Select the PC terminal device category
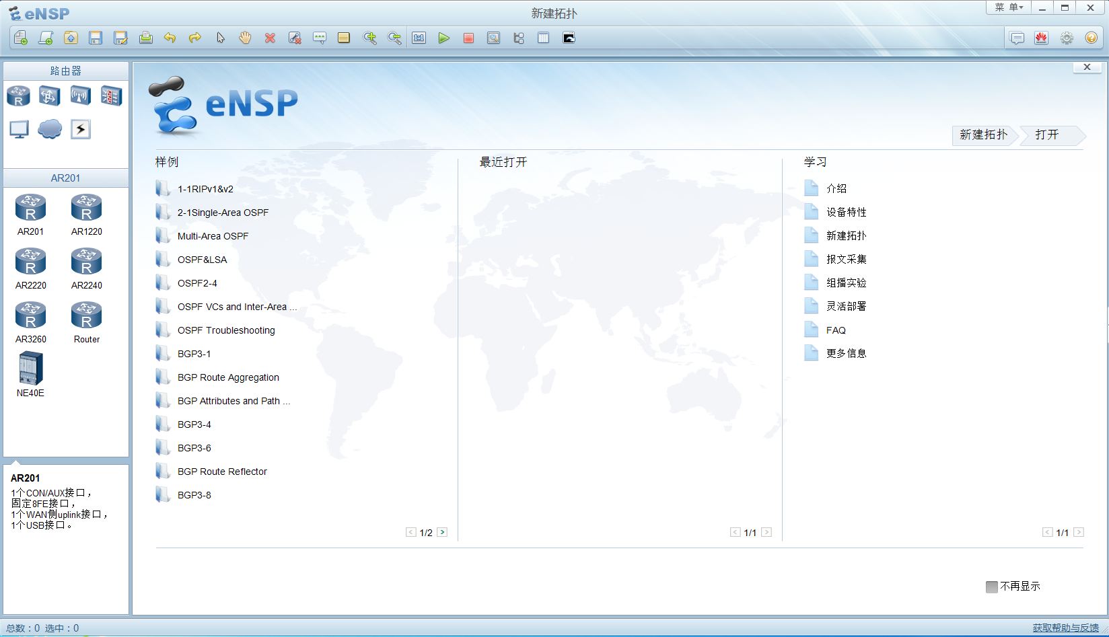Screen dimensions: 1109x637 click(19, 129)
